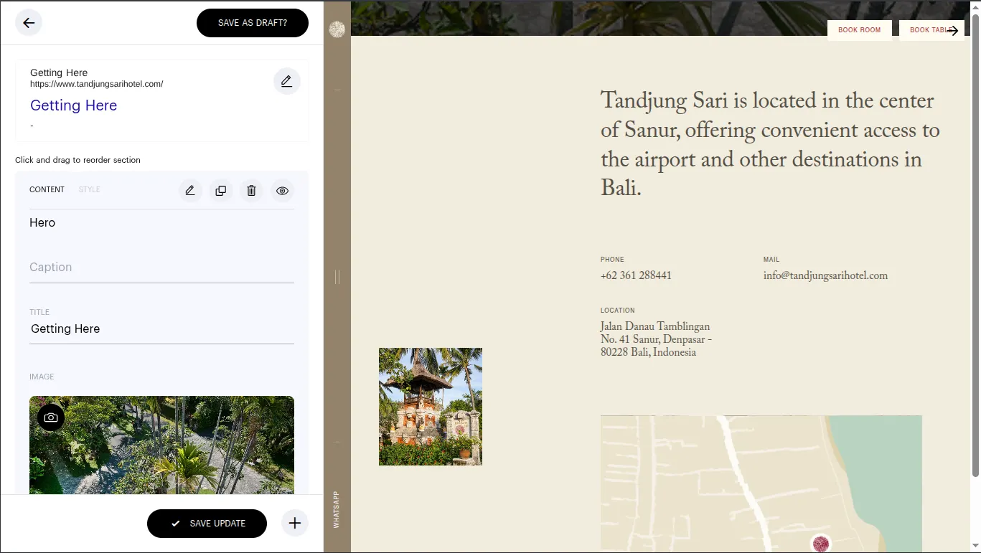981x553 pixels.
Task: Click the pencil icon in Hero section
Action: pyautogui.click(x=190, y=191)
